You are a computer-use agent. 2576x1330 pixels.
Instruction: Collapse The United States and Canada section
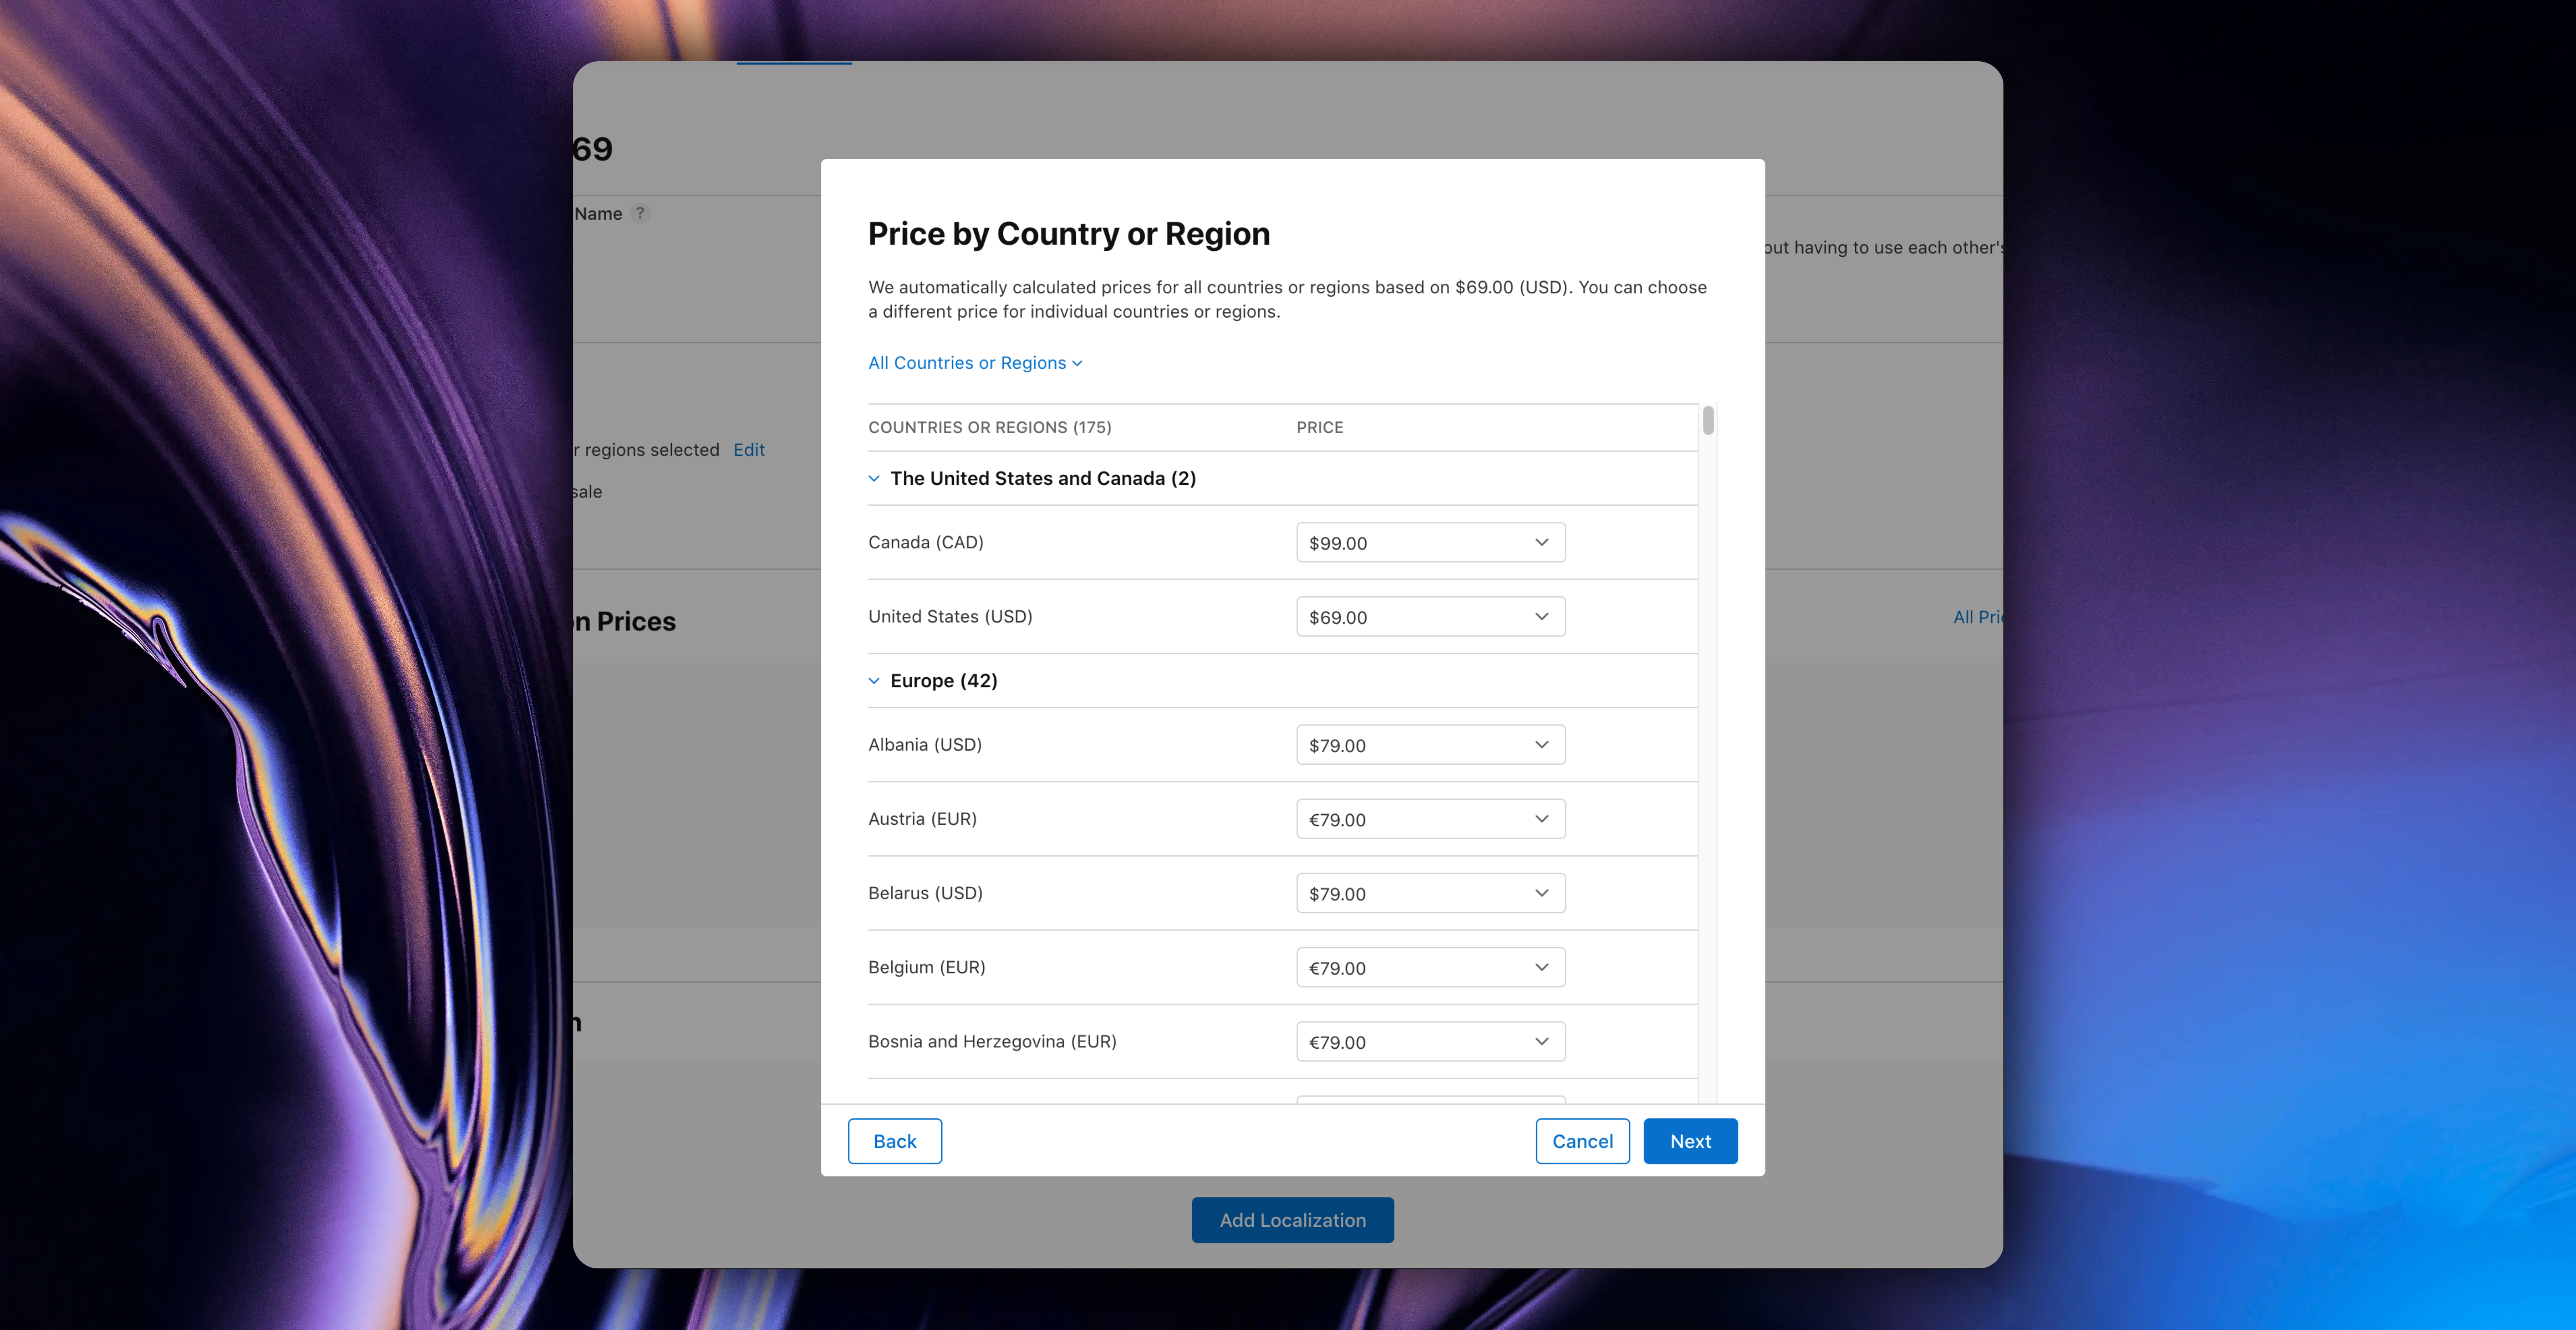tap(873, 478)
